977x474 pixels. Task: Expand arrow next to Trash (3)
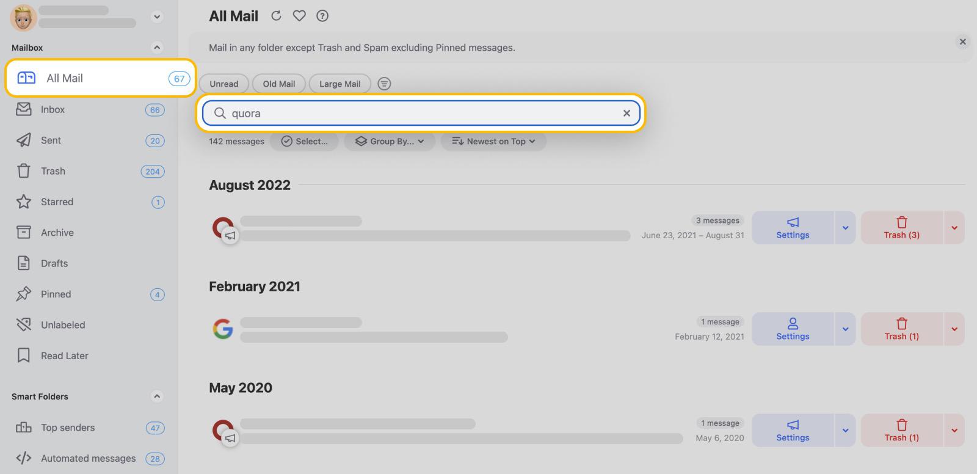954,228
